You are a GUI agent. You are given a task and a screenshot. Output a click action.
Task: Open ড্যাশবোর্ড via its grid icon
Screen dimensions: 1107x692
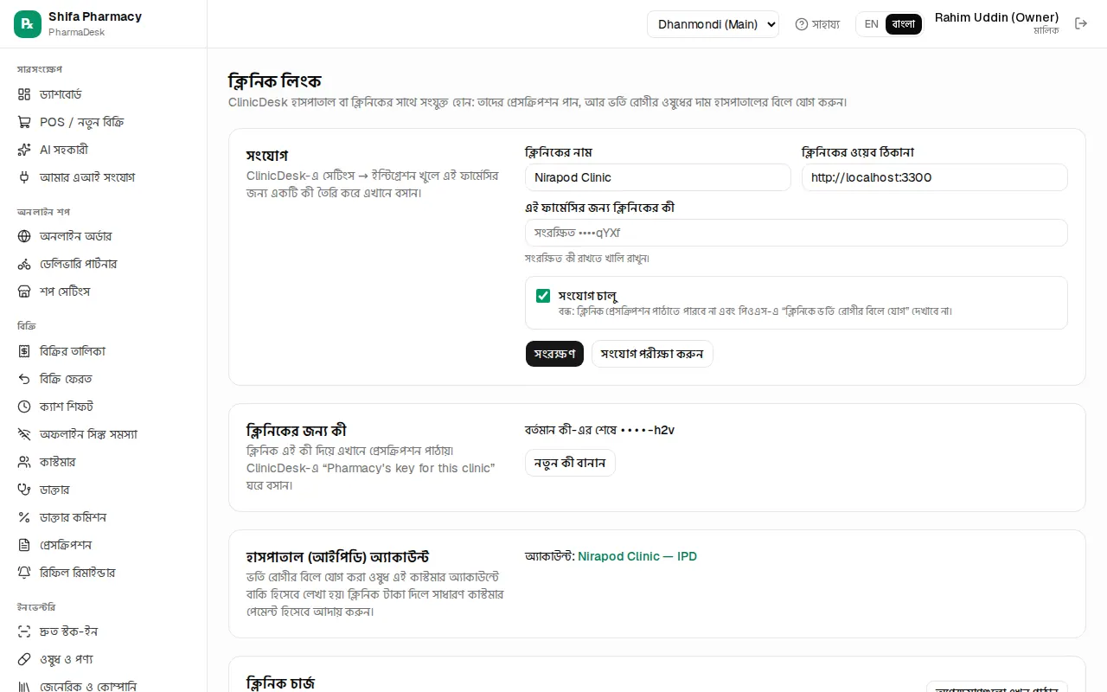tap(24, 94)
